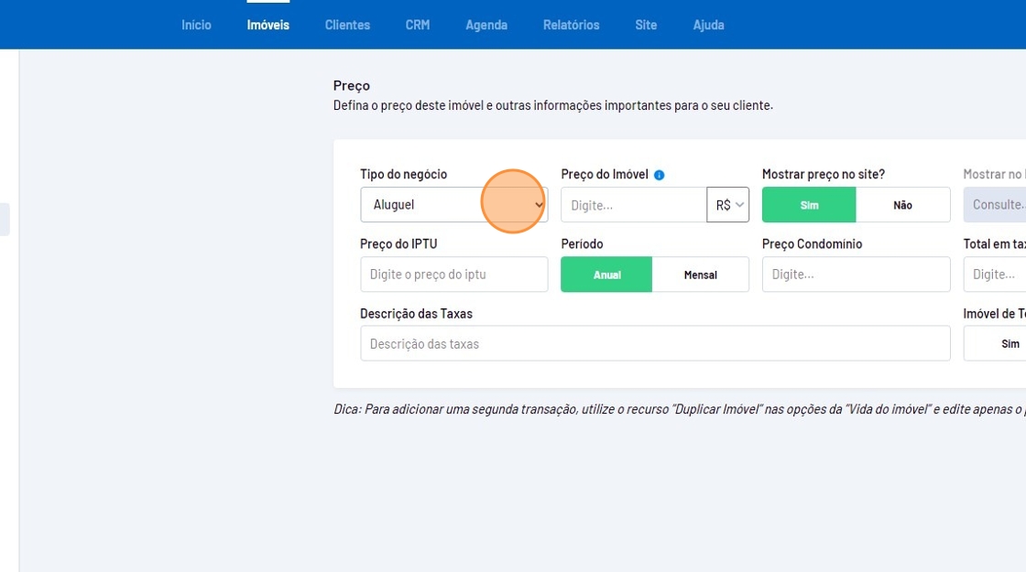
Task: Click the Preço Condomínio input
Action: pyautogui.click(x=856, y=275)
